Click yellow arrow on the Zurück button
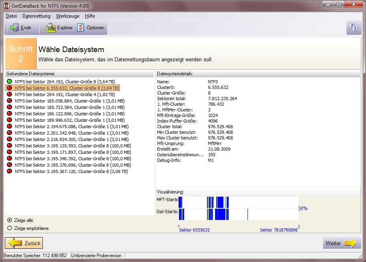Image resolution: width=366 pixels, height=262 pixels. [x=15, y=243]
